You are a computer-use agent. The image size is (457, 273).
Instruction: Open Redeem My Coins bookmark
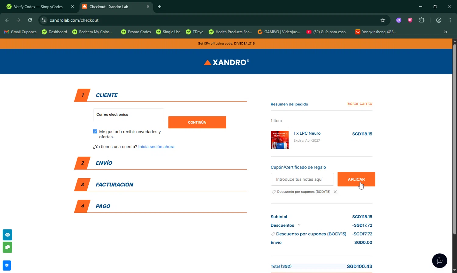(92, 32)
